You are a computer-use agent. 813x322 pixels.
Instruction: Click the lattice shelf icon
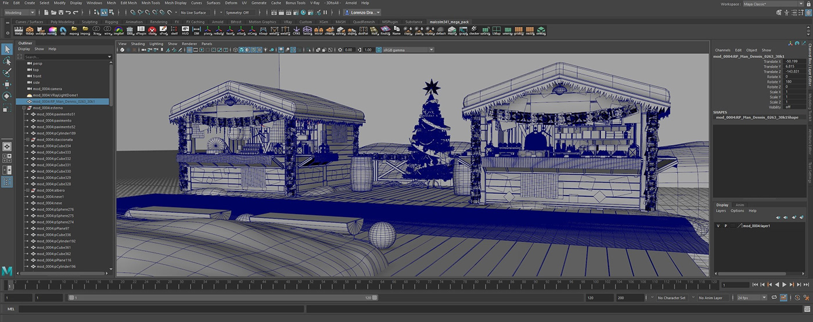pyautogui.click(x=307, y=31)
